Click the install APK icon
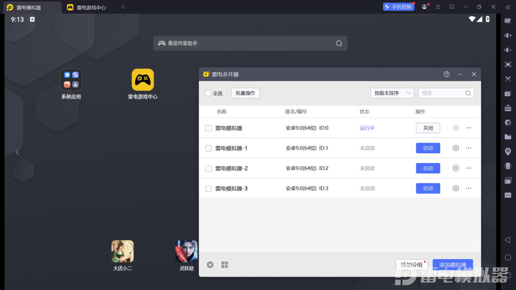The width and height of the screenshot is (516, 290). tap(508, 108)
